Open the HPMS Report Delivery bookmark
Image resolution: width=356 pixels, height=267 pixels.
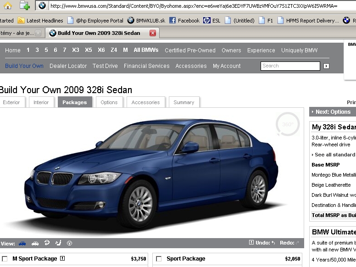[x=308, y=21]
